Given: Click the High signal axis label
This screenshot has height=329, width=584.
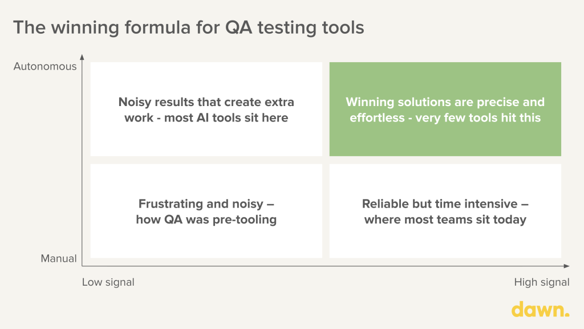Looking at the screenshot, I should click(542, 282).
